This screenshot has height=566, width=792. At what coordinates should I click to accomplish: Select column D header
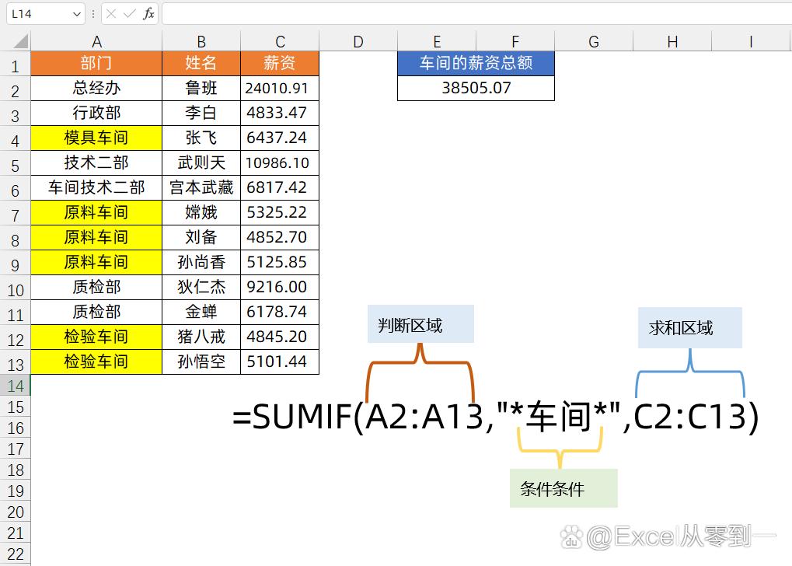coord(358,41)
